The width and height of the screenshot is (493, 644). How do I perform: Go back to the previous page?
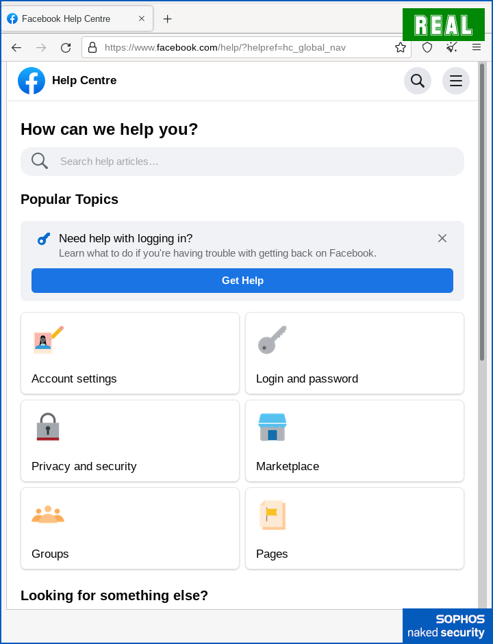coord(16,47)
